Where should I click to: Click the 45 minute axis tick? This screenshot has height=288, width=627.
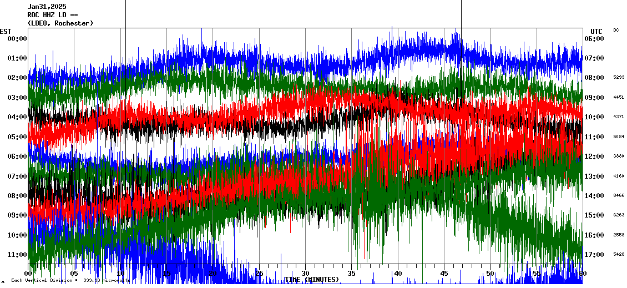(x=444, y=274)
